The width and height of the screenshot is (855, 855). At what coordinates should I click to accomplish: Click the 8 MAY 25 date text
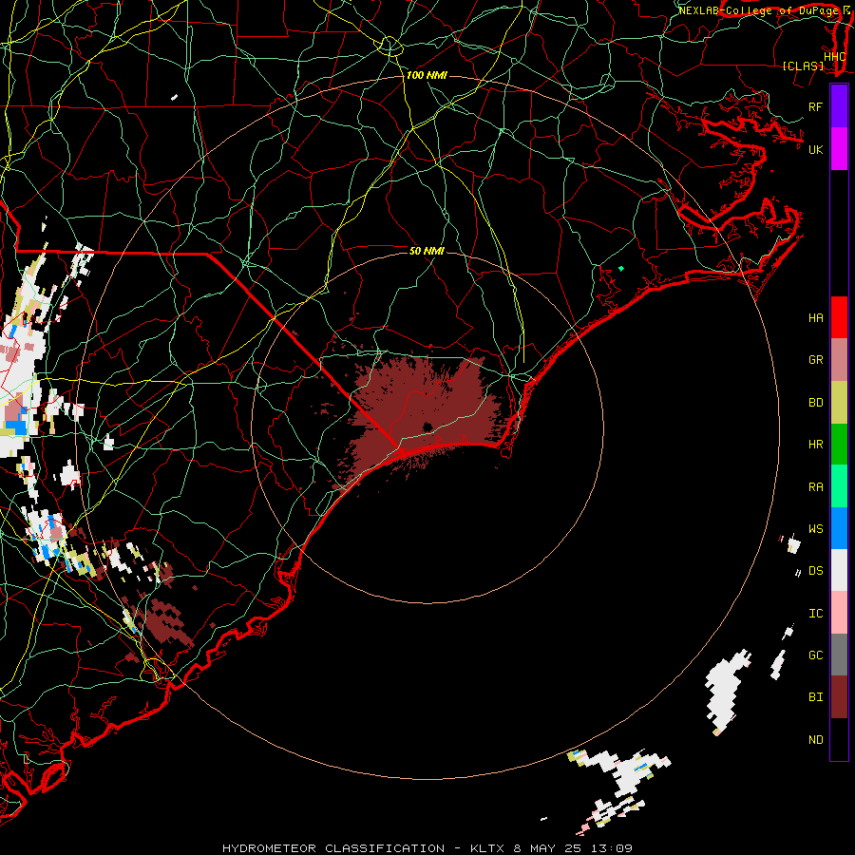click(x=547, y=848)
